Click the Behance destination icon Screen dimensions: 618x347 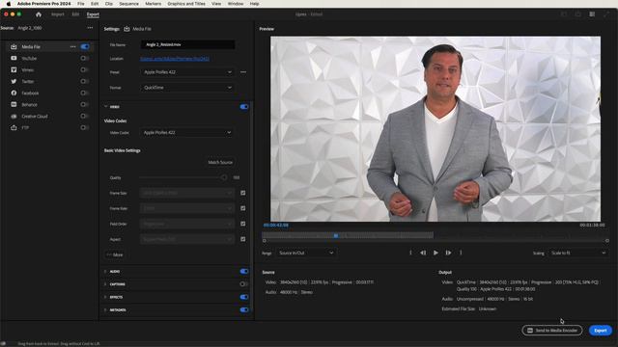(x=14, y=105)
